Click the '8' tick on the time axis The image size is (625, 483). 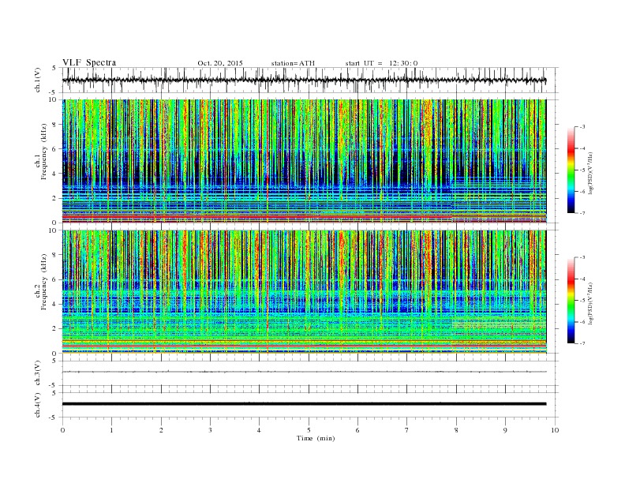(x=456, y=430)
